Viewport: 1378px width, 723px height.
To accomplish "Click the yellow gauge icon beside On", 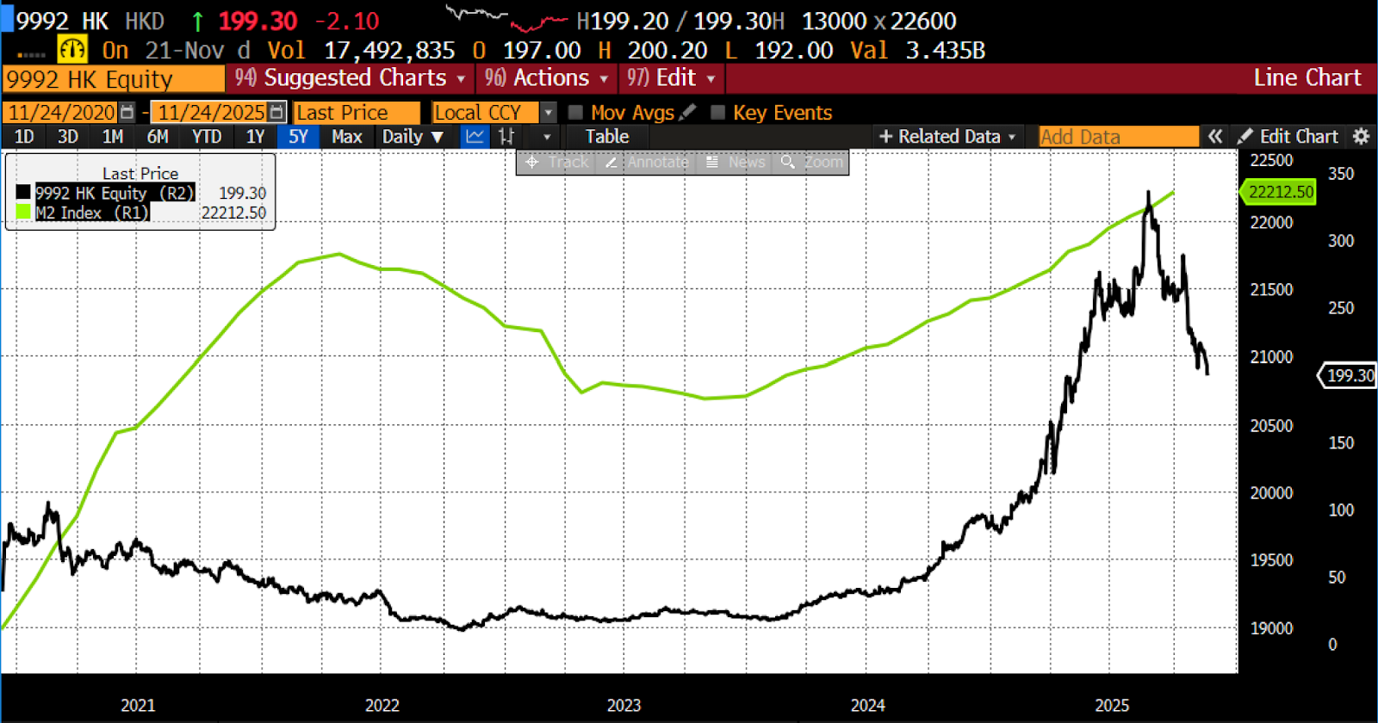I will pyautogui.click(x=72, y=50).
